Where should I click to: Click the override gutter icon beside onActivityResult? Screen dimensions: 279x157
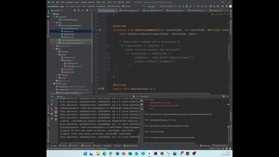pyautogui.click(x=100, y=30)
